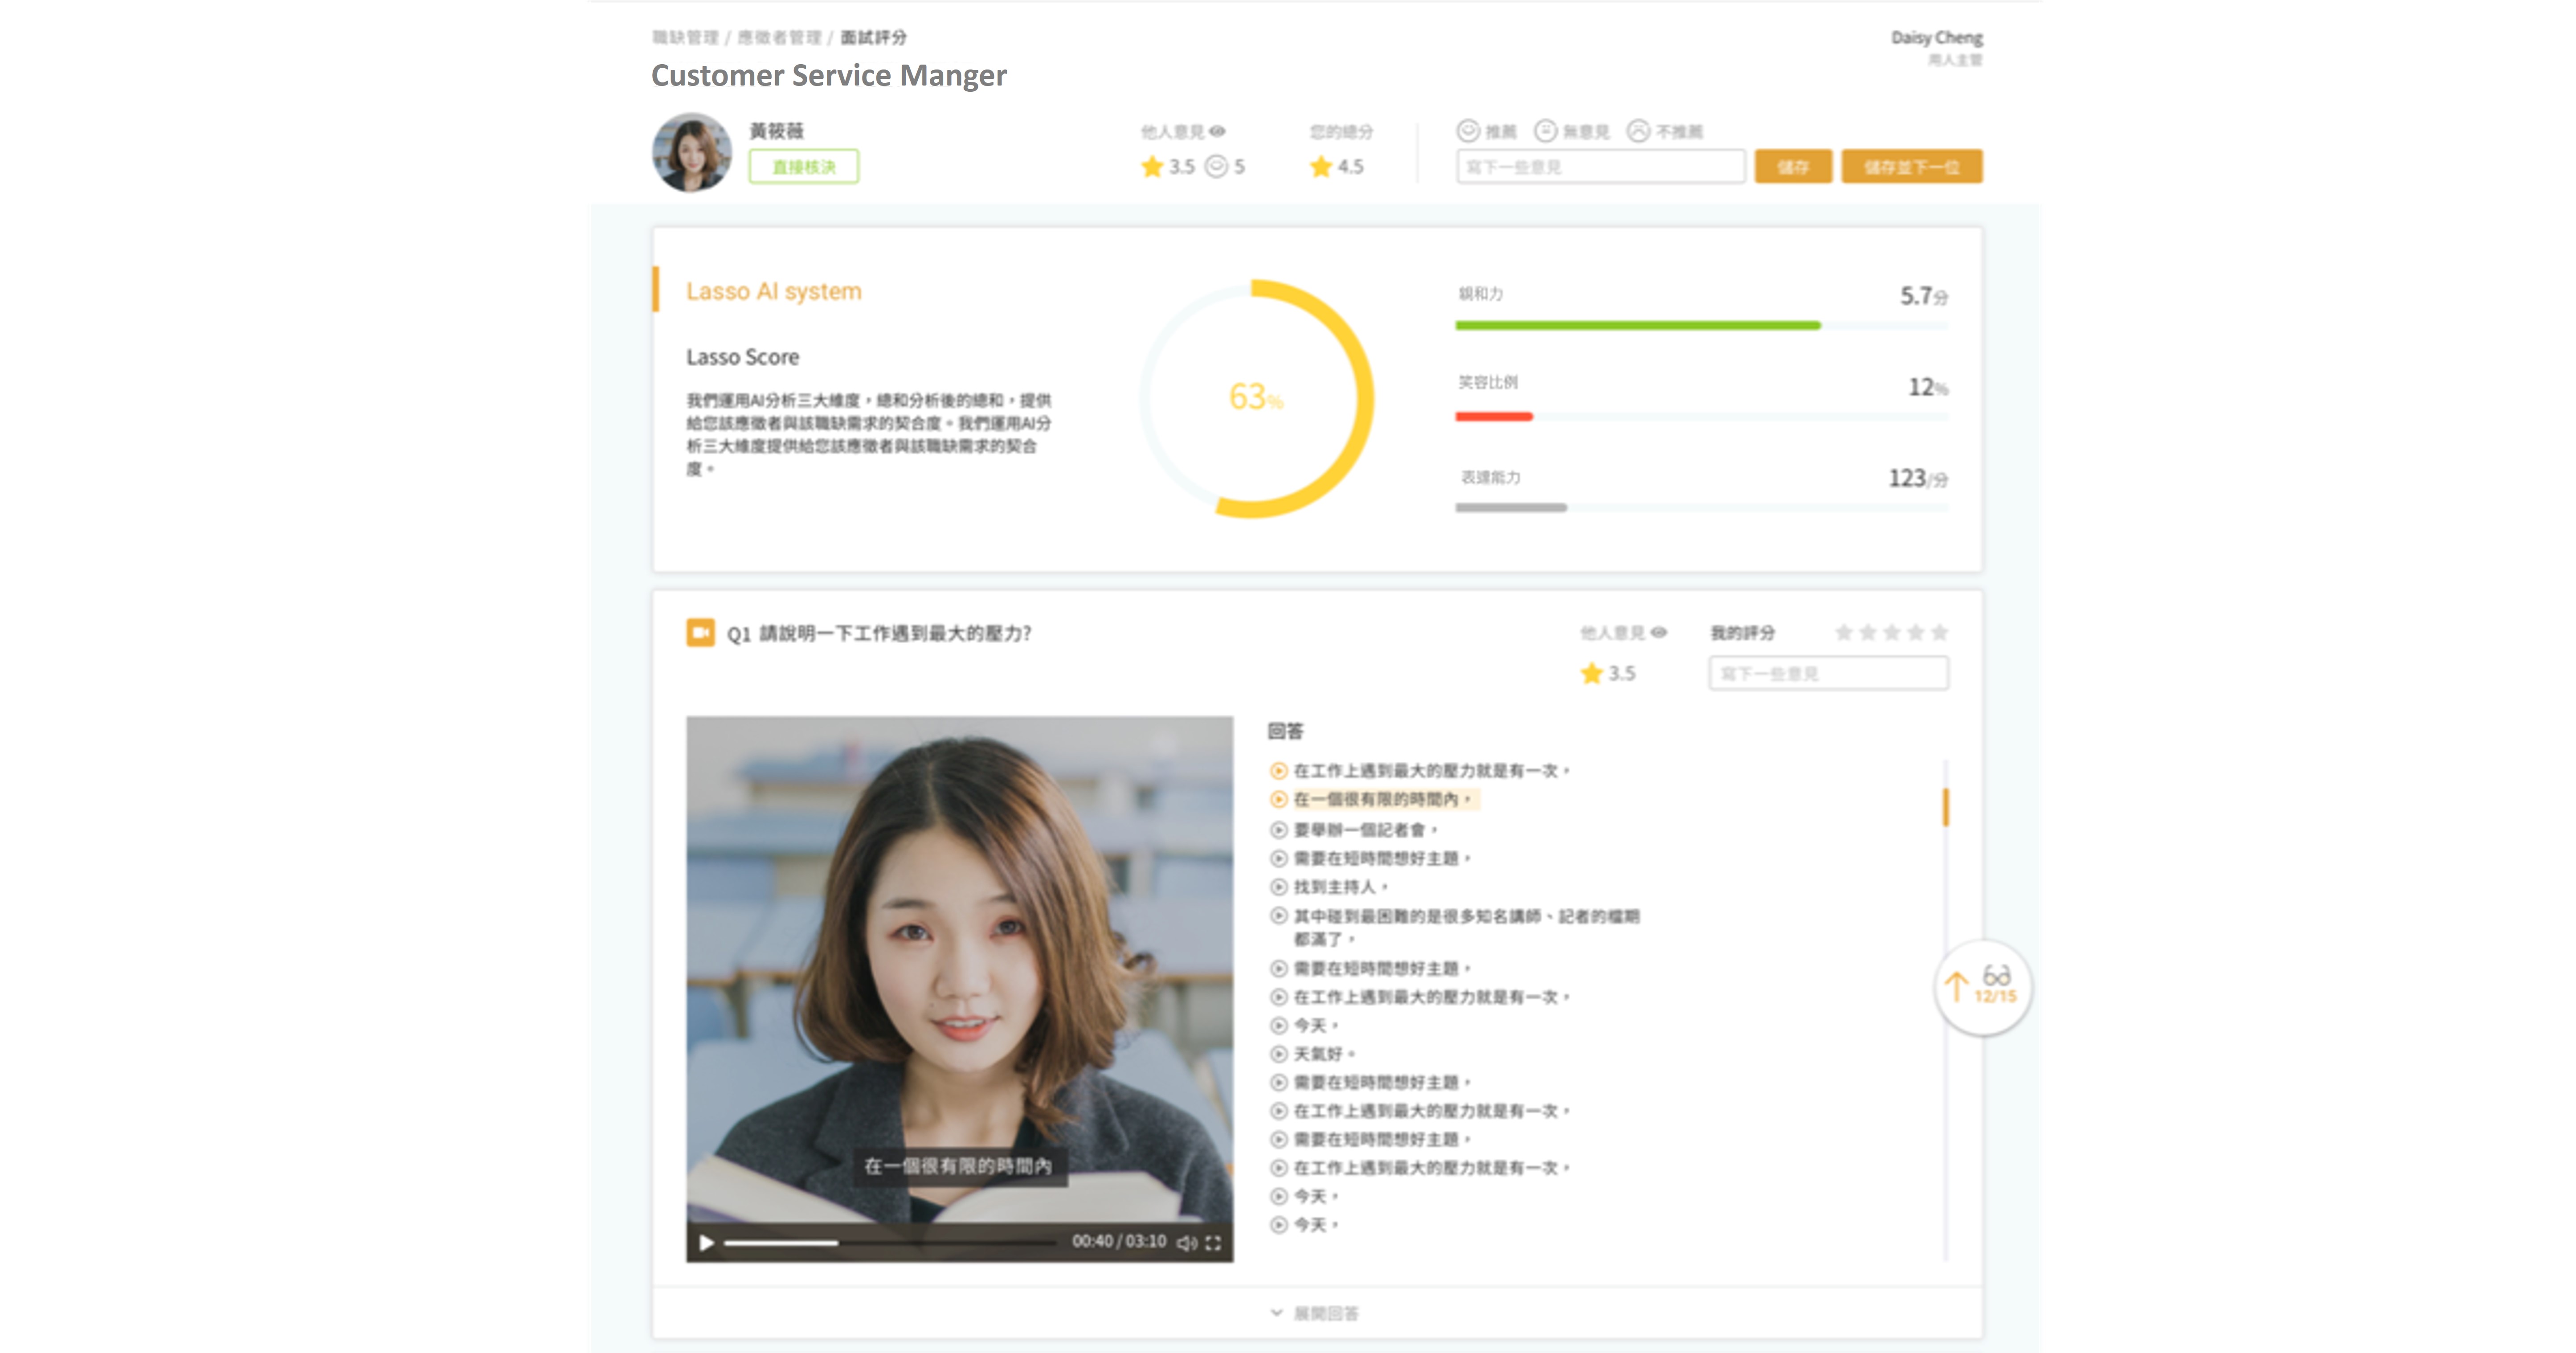Viewport: 2576px width, 1353px height.
Task: Select the 無意見 neutral face option
Action: point(1546,131)
